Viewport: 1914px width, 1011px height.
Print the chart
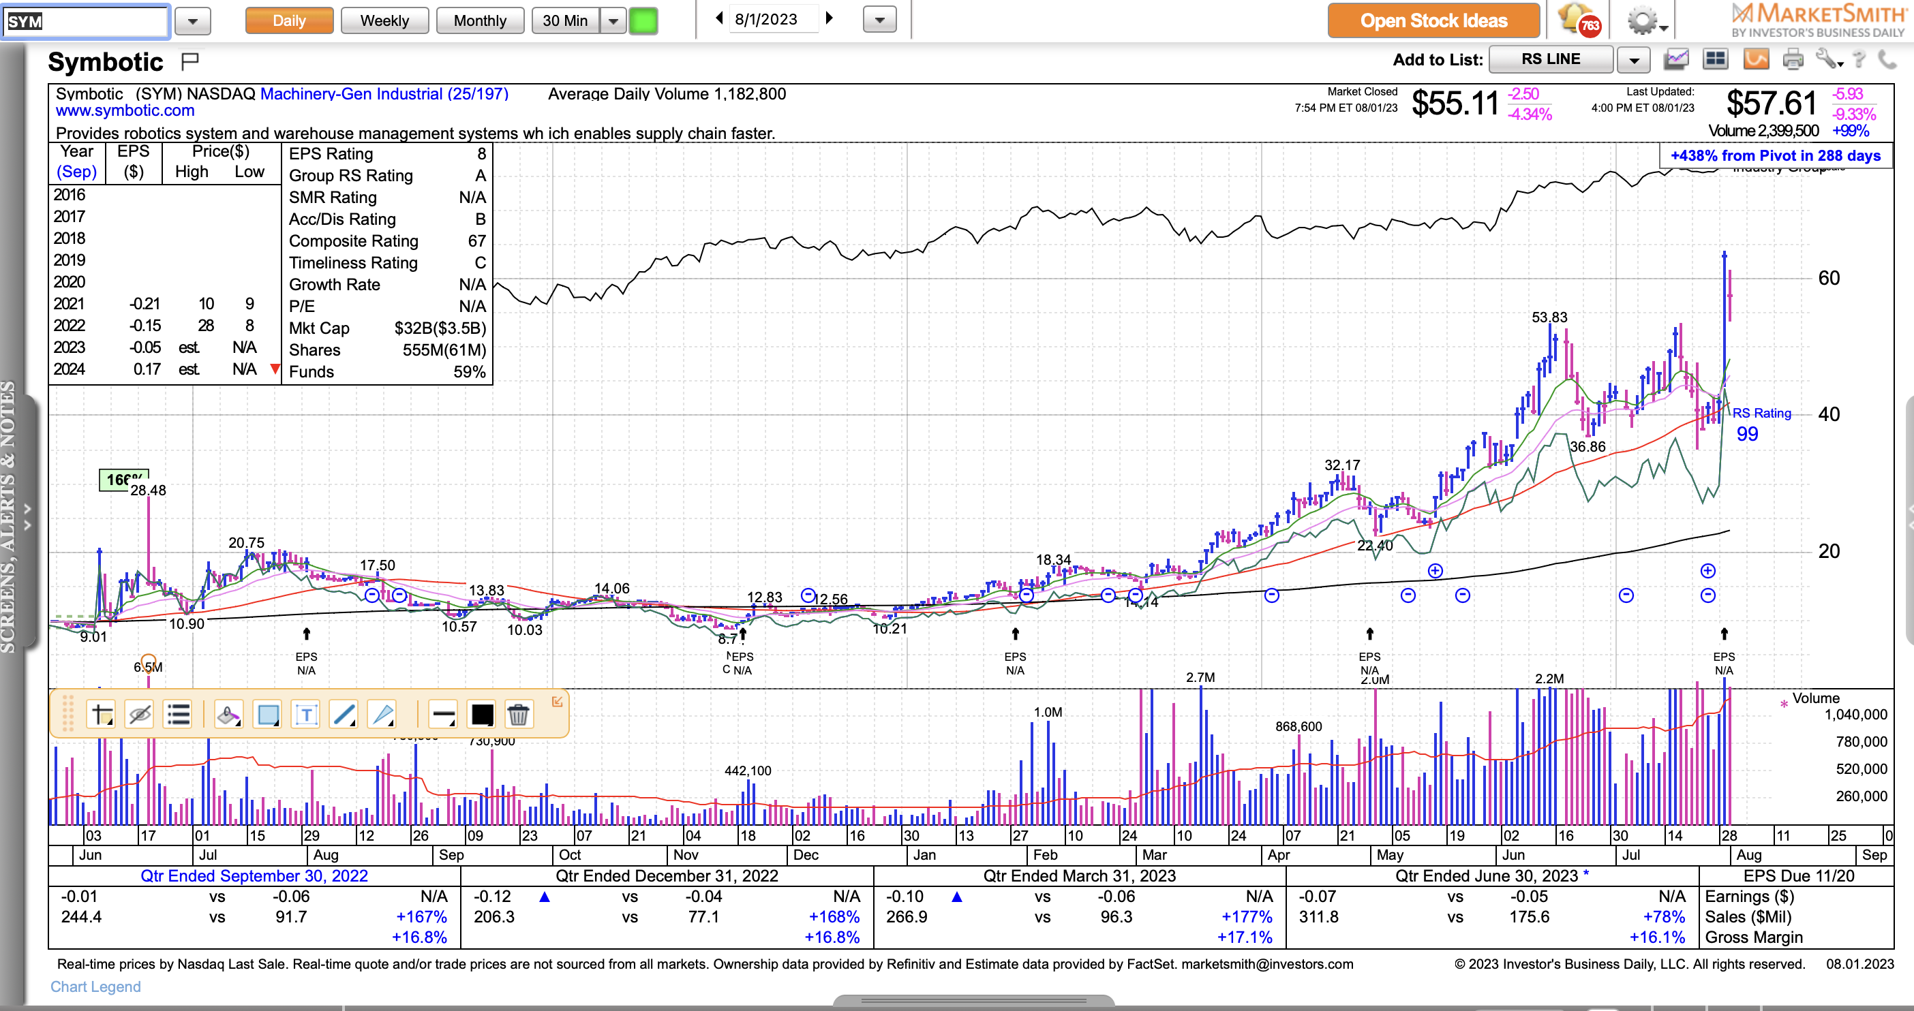(1793, 59)
